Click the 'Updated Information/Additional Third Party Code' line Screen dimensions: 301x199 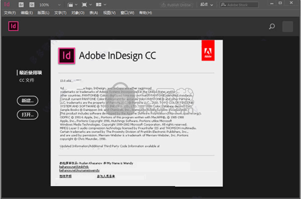[x=110, y=146]
